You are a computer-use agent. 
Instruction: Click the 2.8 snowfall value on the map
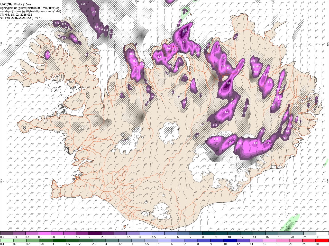coord(229,83)
